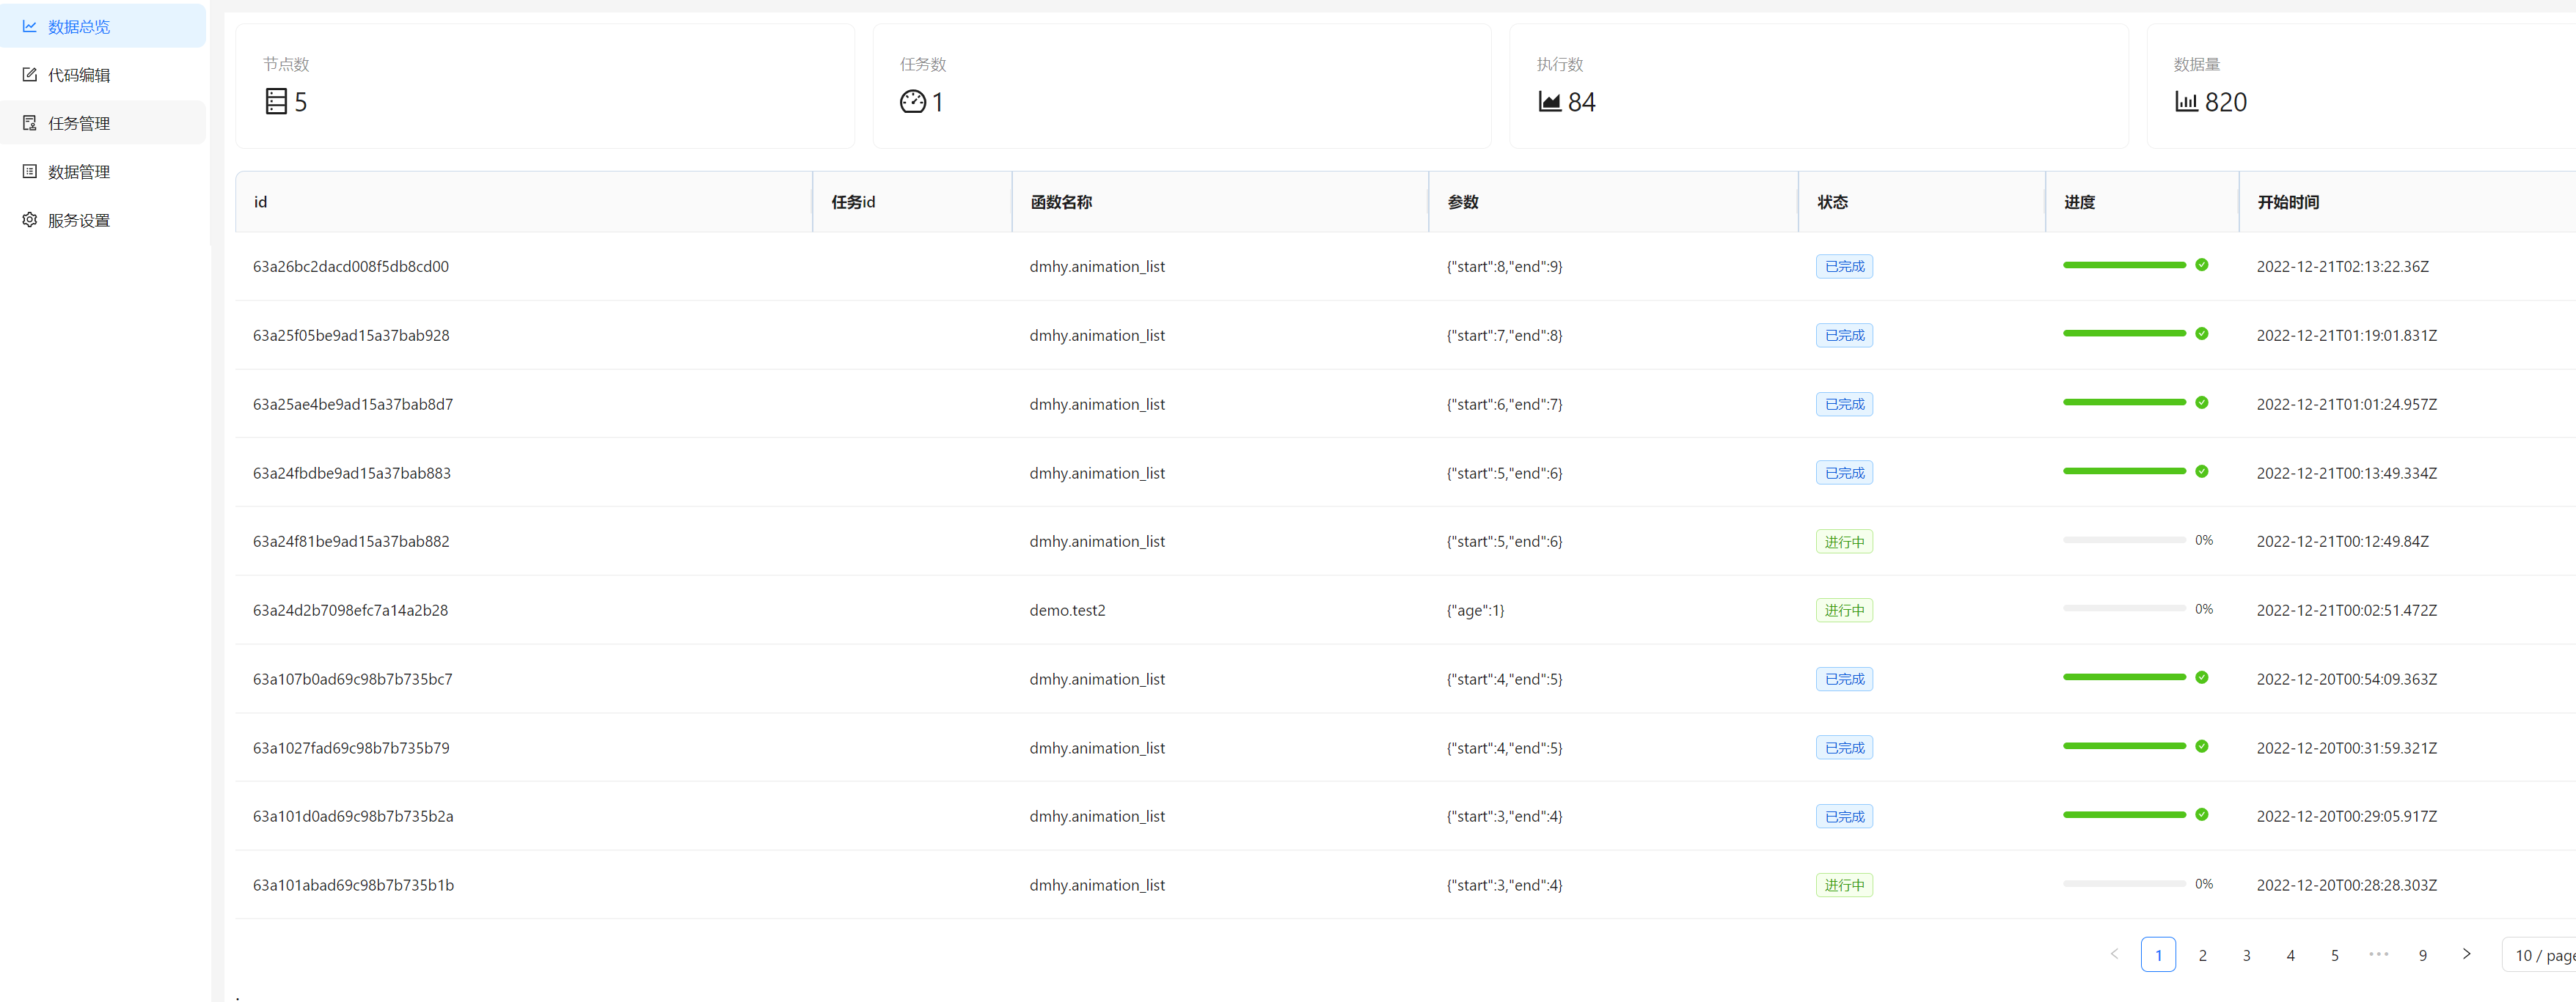Click the green check on the first row's progress bar
The height and width of the screenshot is (1002, 2576).
[2202, 265]
